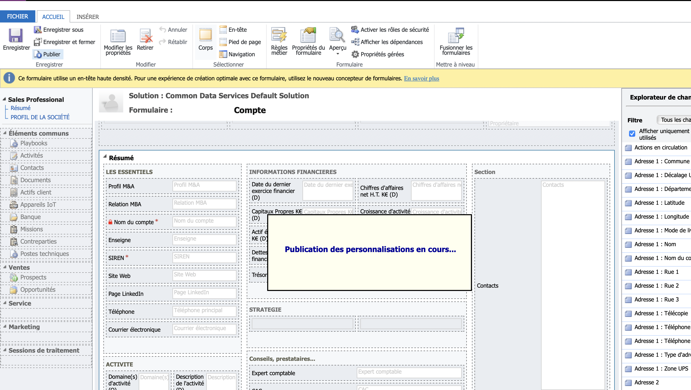Open the Aperçu dropdown arrow
691x390 pixels.
coord(338,54)
